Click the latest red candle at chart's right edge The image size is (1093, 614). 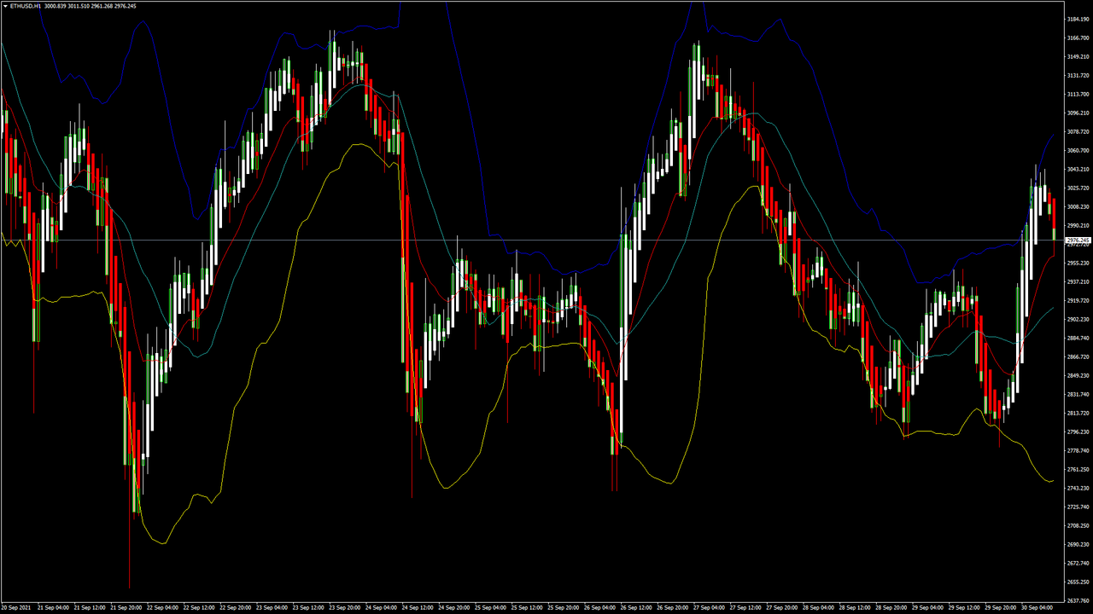1054,213
